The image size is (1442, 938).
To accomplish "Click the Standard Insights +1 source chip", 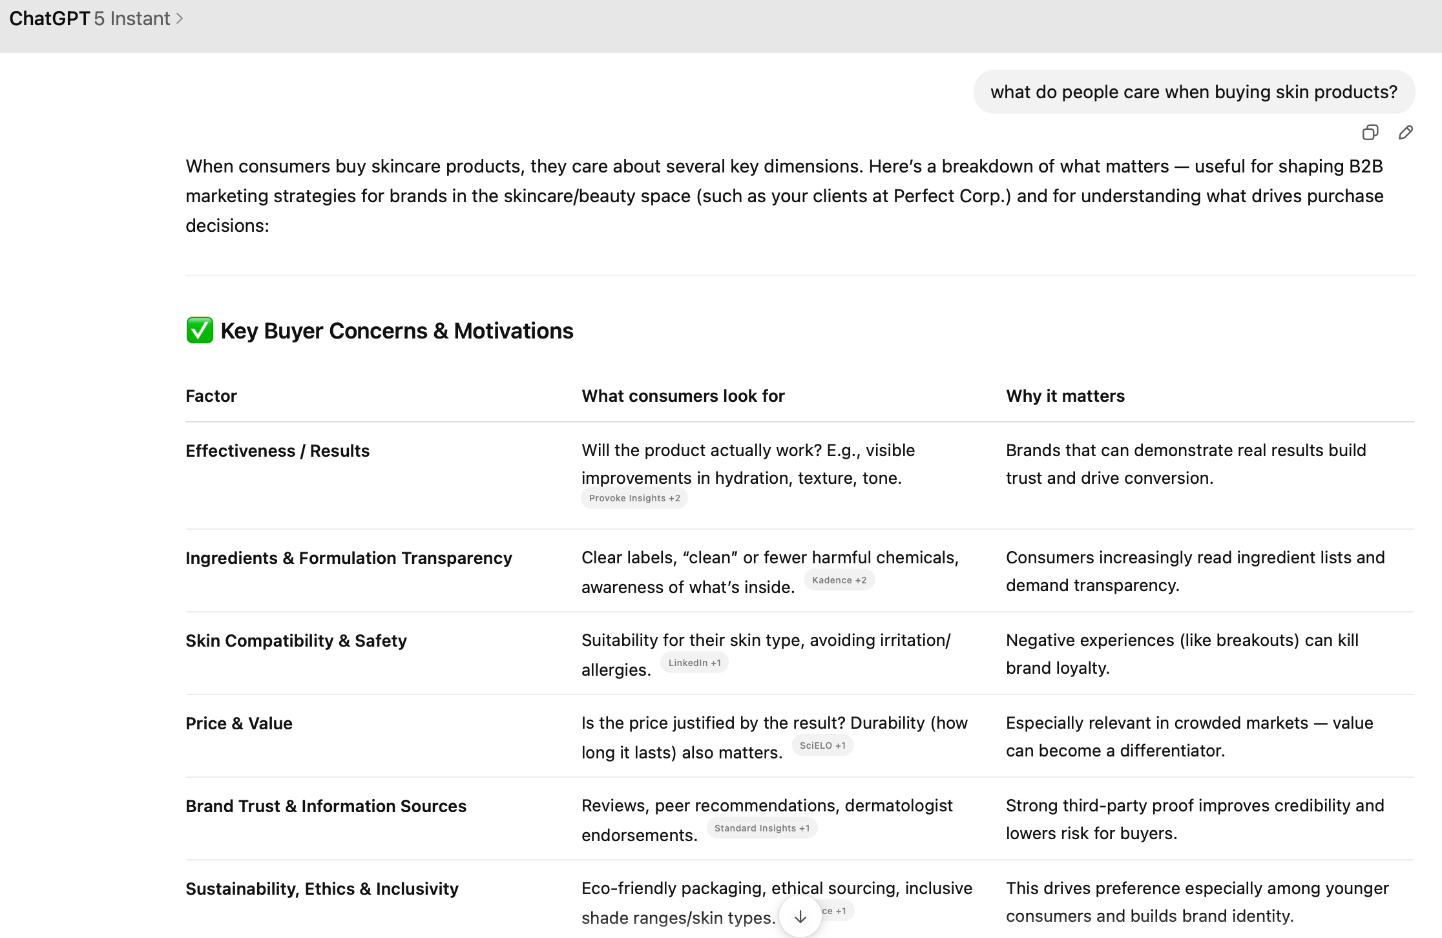I will (x=761, y=828).
